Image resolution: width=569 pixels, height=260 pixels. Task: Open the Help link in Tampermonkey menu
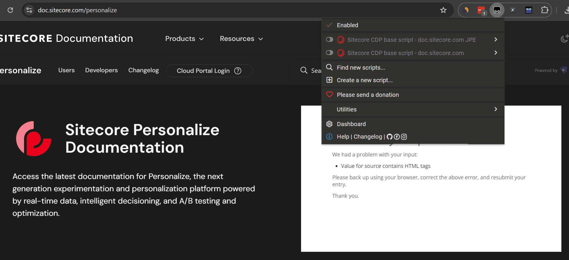(343, 137)
